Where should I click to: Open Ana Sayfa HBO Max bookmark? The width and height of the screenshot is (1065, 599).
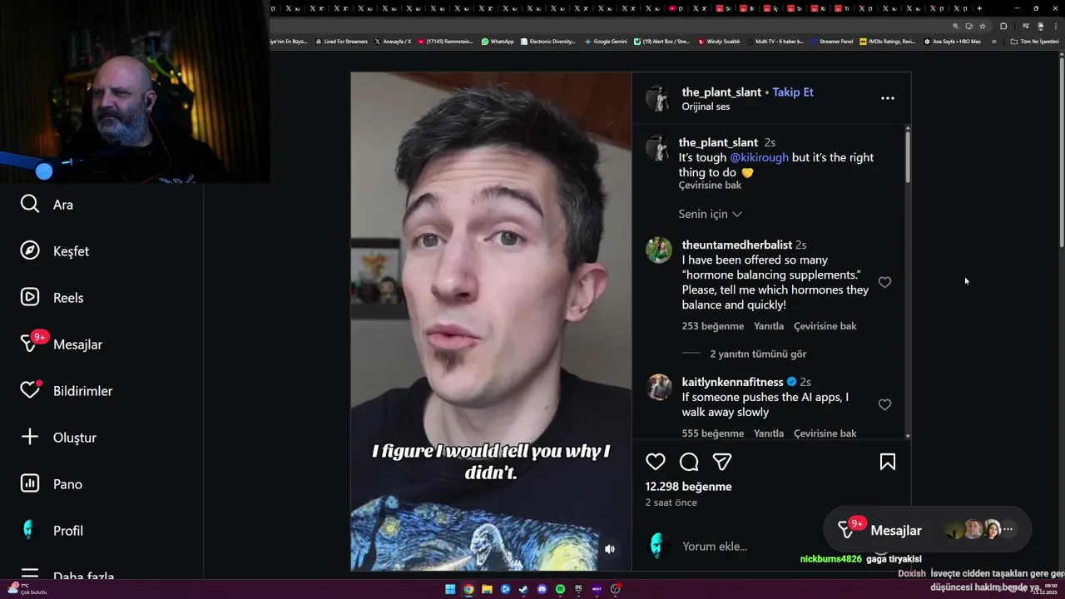coord(954,42)
